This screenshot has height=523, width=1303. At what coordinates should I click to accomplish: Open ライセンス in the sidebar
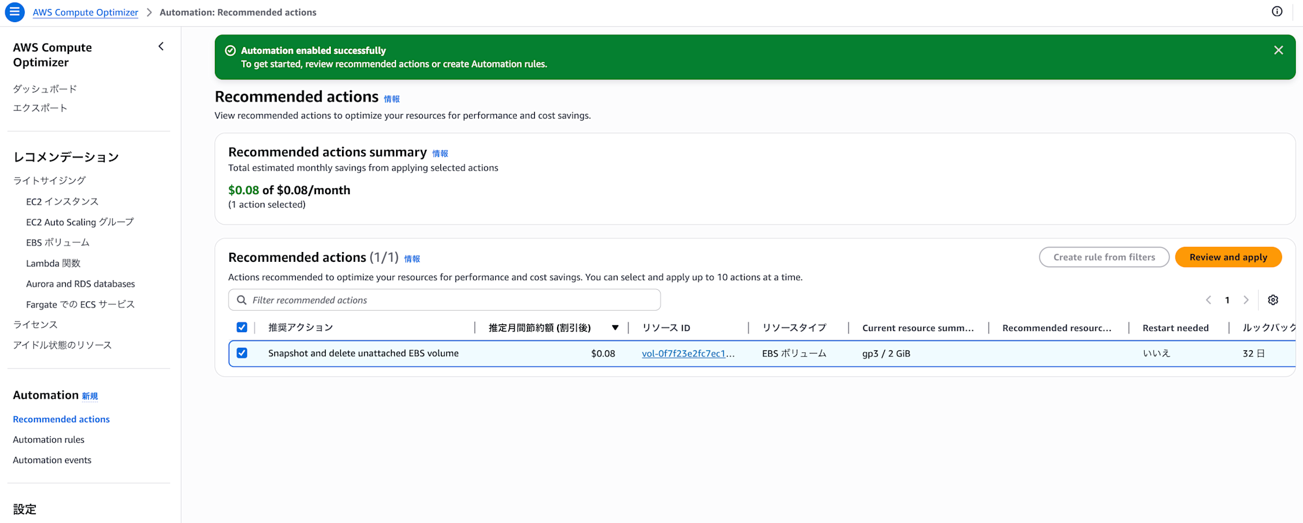tap(35, 324)
